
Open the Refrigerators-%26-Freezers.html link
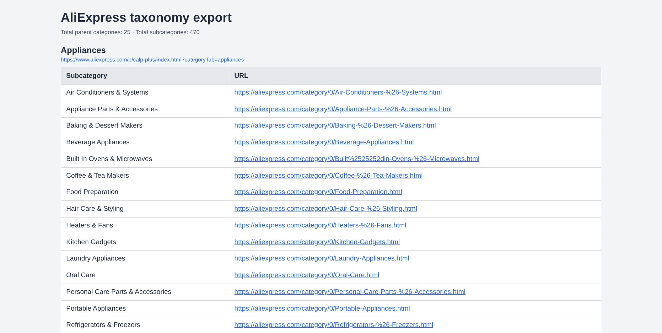pos(334,325)
